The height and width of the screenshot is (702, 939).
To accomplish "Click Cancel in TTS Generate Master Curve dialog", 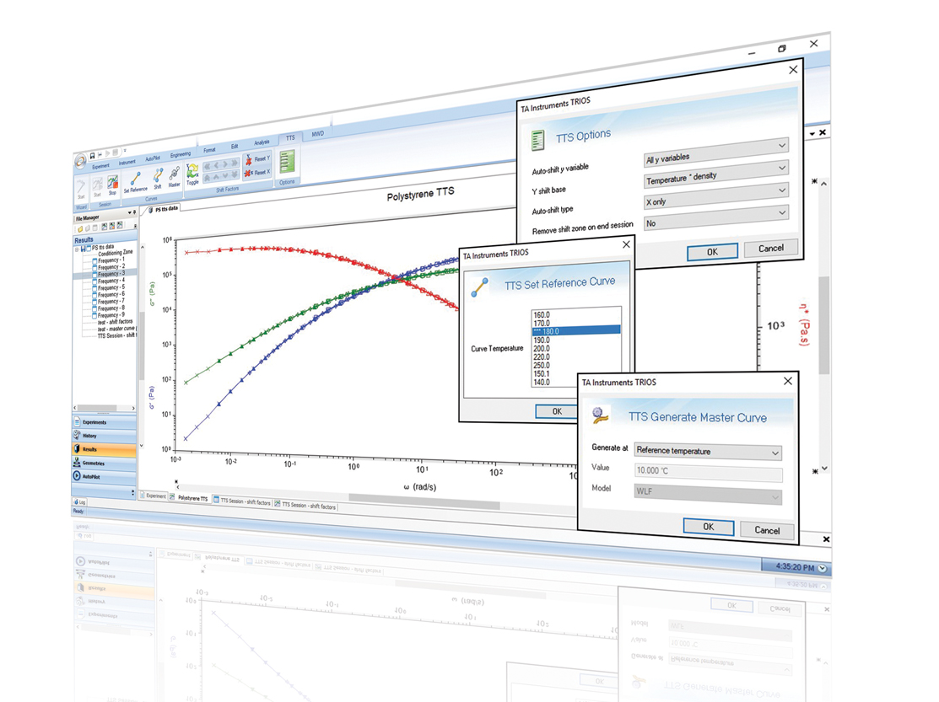I will click(767, 530).
